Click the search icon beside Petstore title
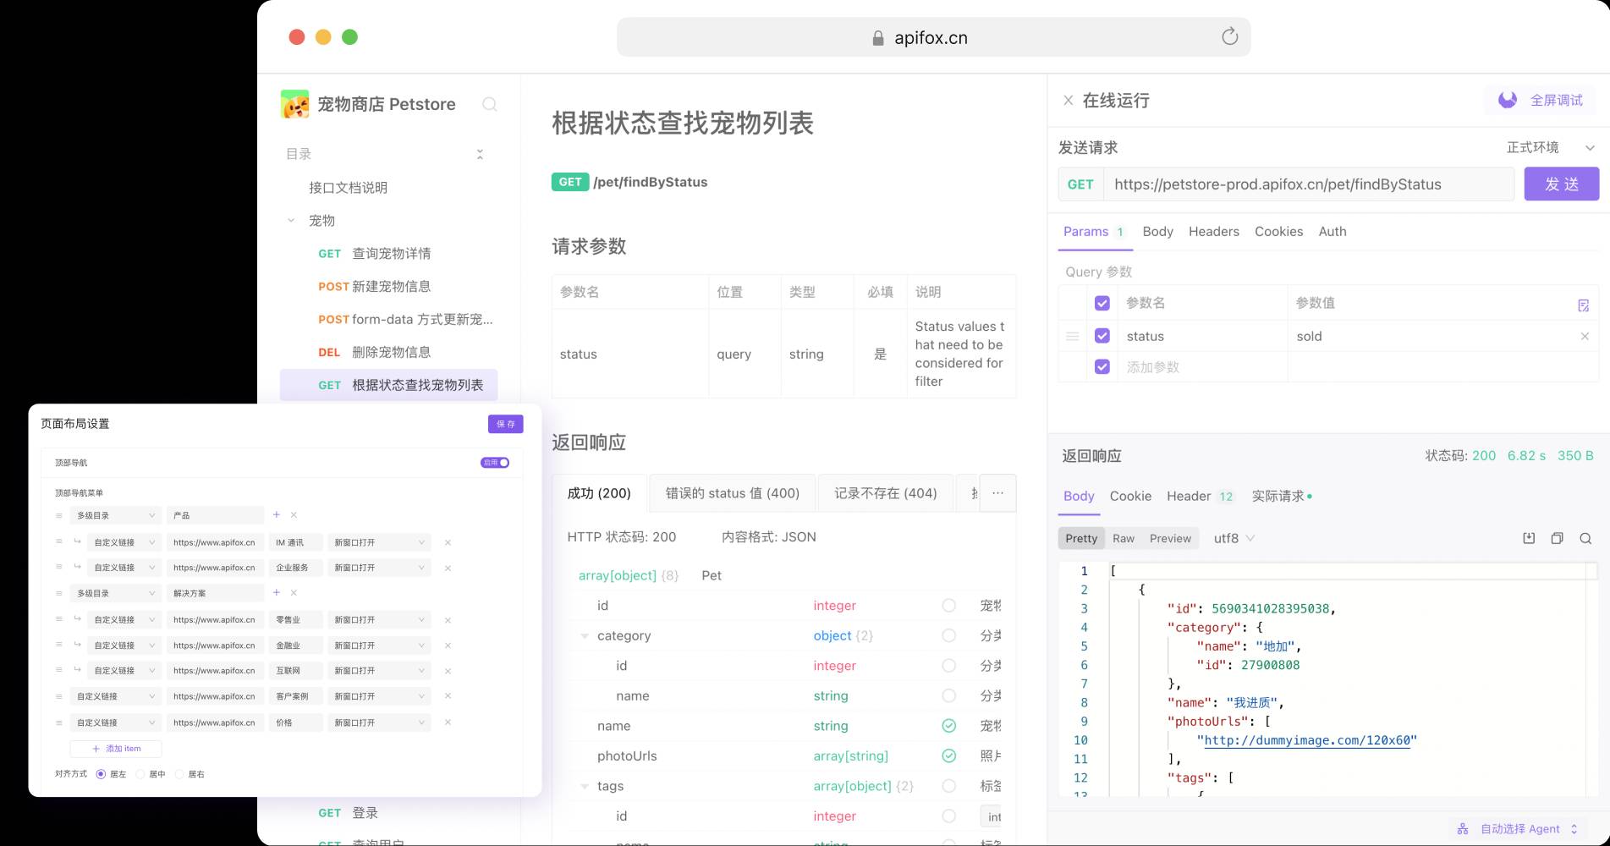The height and width of the screenshot is (846, 1610). coord(489,104)
